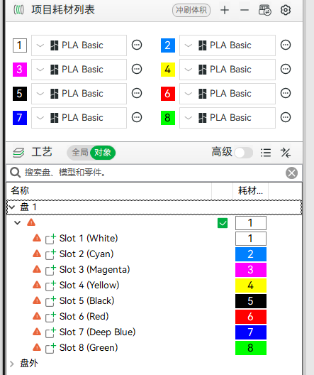The height and width of the screenshot is (375, 314).
Task: Open the AMS filament sync icon
Action: tap(264, 10)
